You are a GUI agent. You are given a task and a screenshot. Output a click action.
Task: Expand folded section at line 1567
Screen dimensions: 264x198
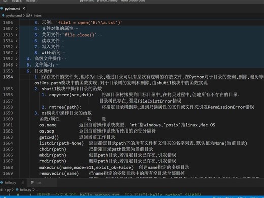[17, 53]
